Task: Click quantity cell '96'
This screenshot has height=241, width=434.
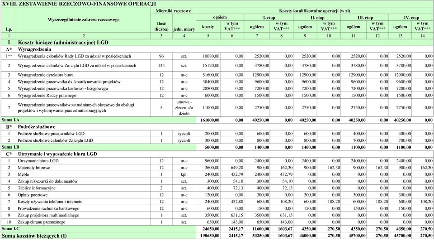Action: [161, 56]
